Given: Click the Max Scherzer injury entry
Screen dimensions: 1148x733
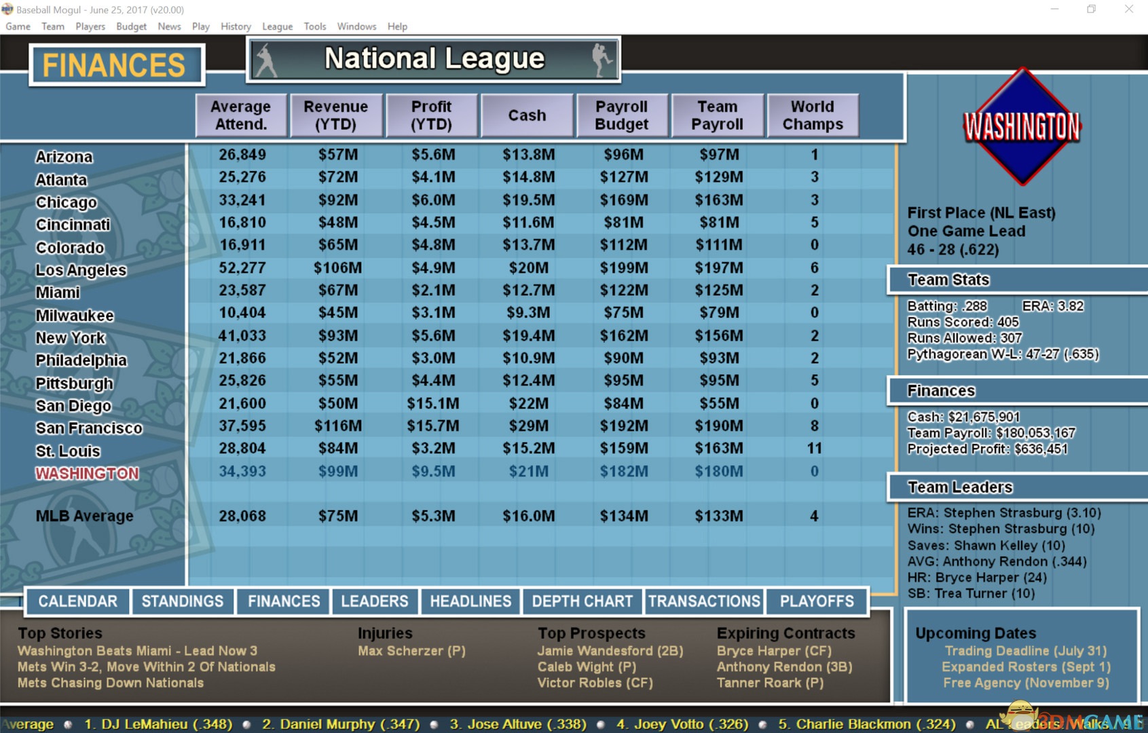Looking at the screenshot, I should [x=411, y=651].
